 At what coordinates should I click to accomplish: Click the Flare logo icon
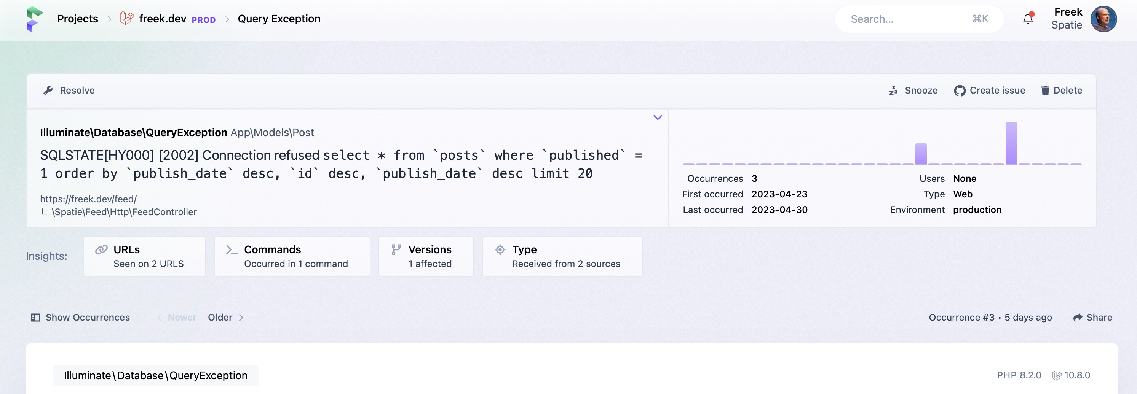(x=34, y=19)
